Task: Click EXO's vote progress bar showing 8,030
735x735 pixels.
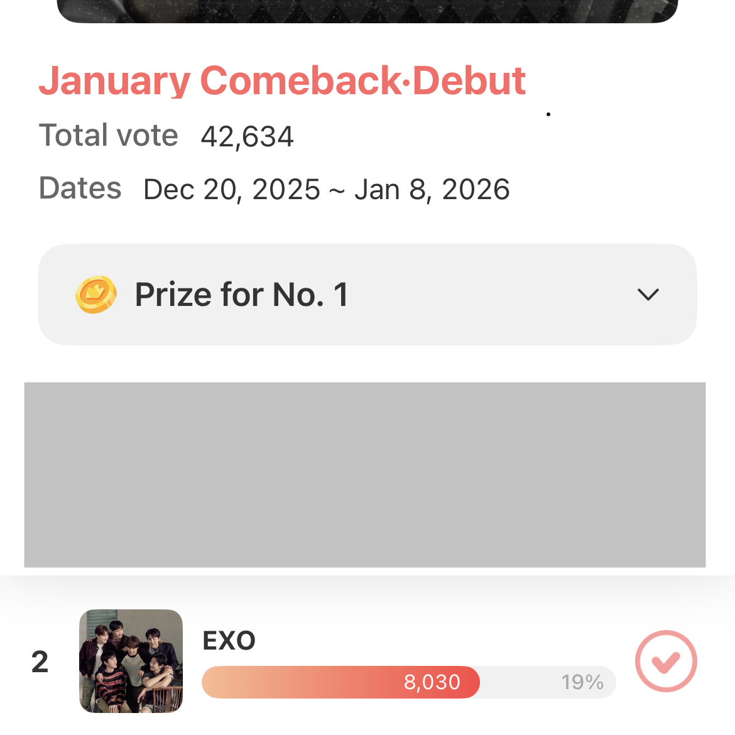Action: (408, 682)
